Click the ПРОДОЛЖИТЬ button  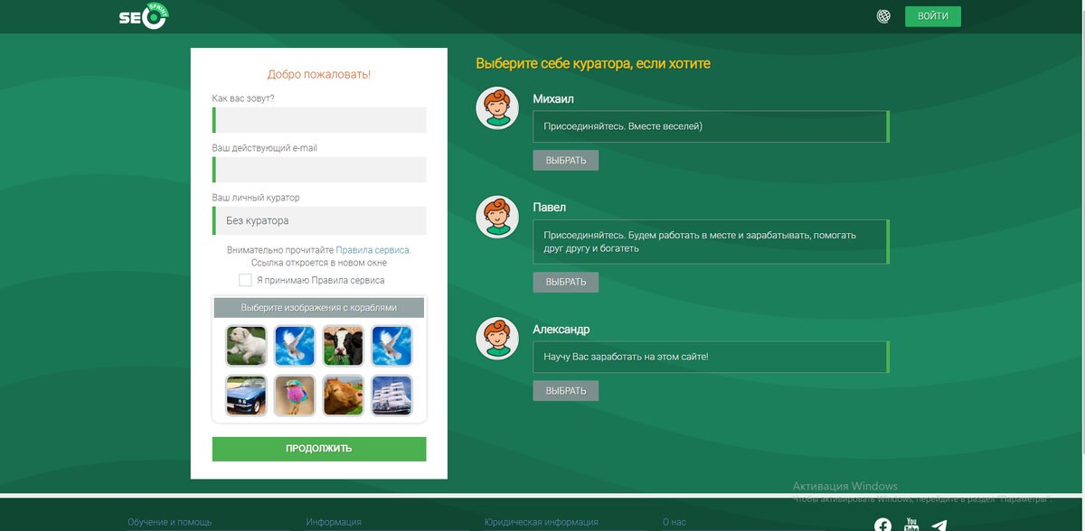click(x=319, y=449)
